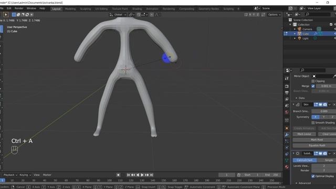Screen dimensions: 336x189
Task: Open Modifiers wrench tab icon
Action: coord(287,134)
